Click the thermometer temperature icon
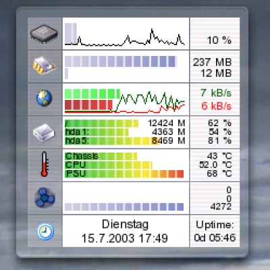Image resolution: width=270 pixels, height=270 pixels. (45, 164)
